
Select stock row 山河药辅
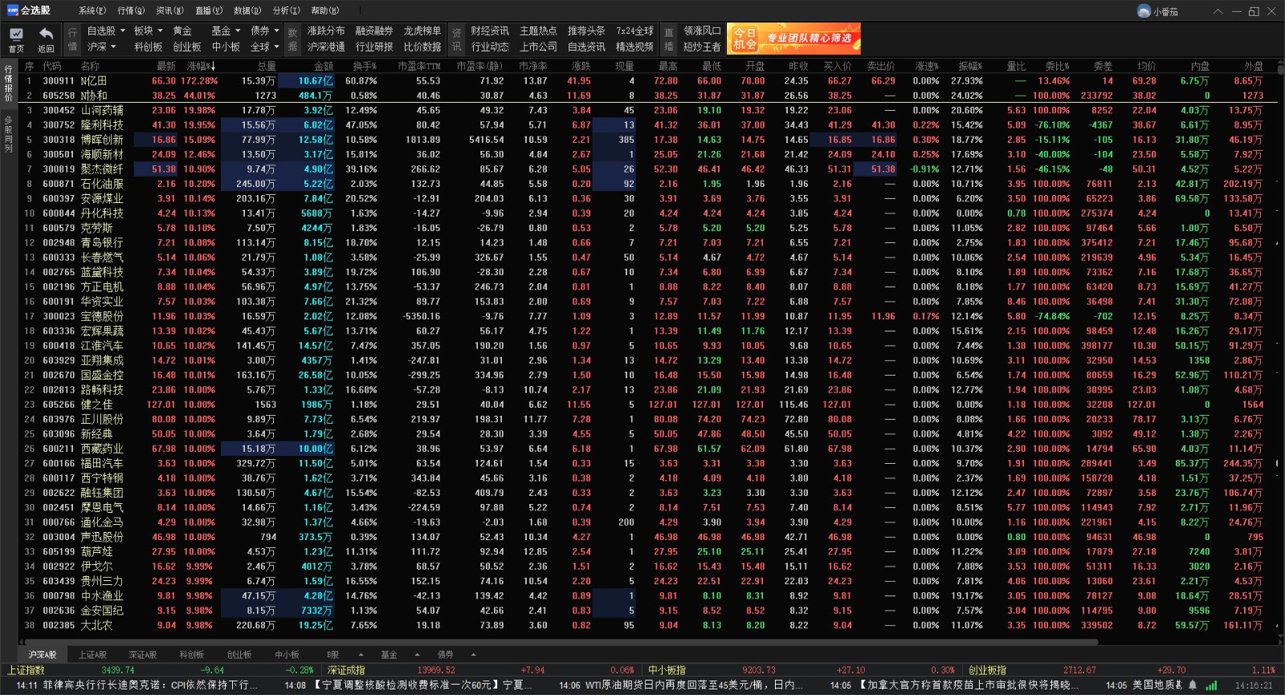(x=648, y=110)
